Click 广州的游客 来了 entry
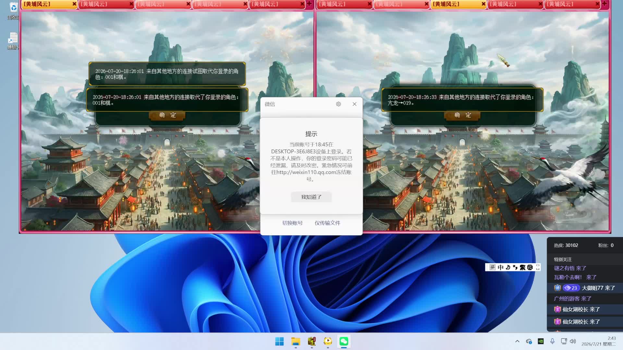The height and width of the screenshot is (350, 623). tap(572, 299)
